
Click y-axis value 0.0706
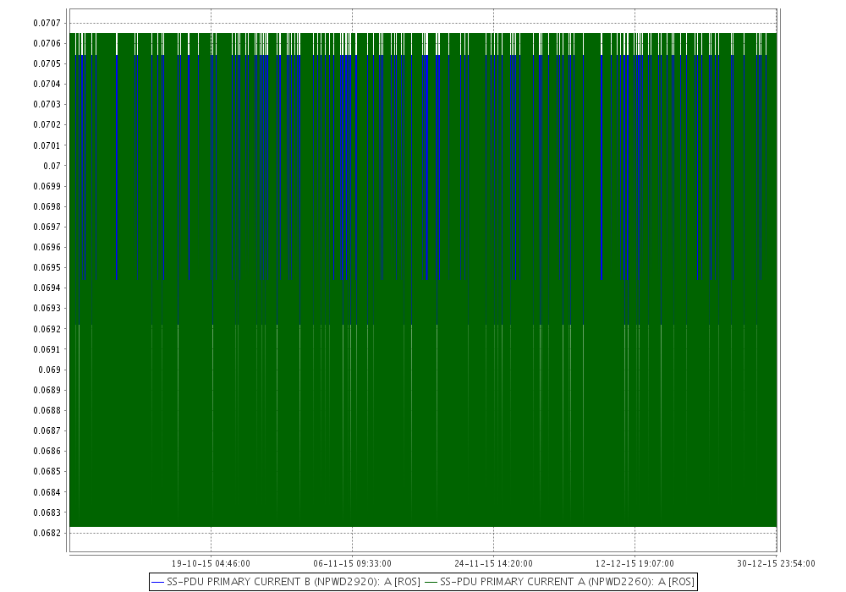[x=47, y=44]
